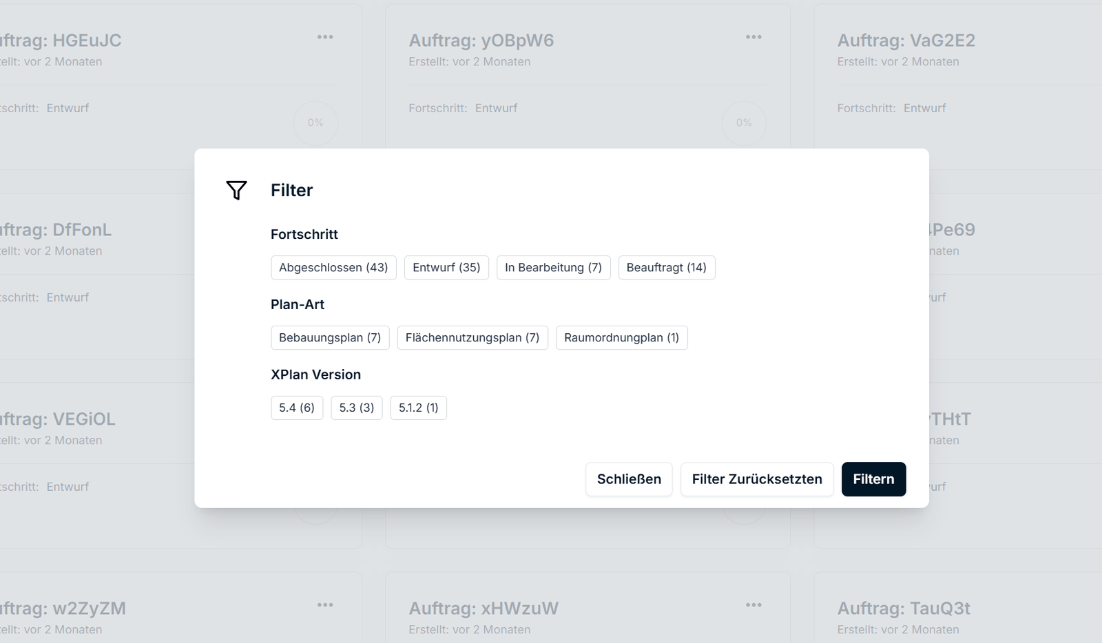The width and height of the screenshot is (1102, 643).
Task: Toggle XPlan version 5.3 (3)
Action: click(357, 408)
